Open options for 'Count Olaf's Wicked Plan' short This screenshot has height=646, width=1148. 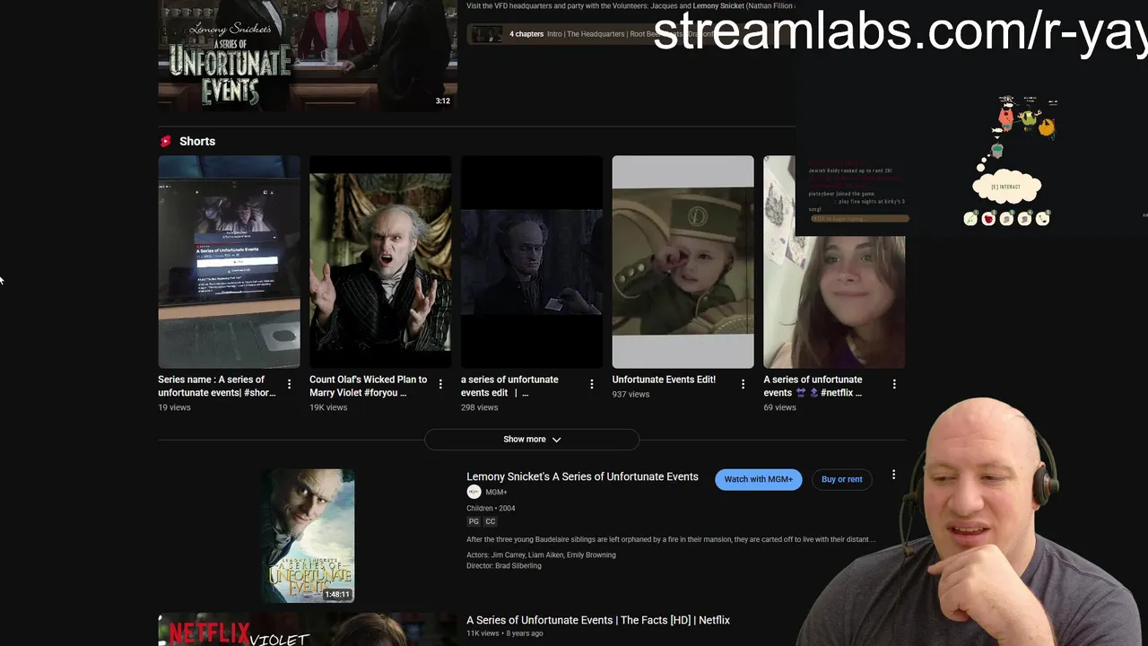tap(440, 384)
